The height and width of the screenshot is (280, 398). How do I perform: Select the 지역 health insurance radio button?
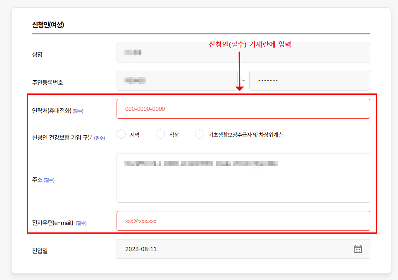click(x=121, y=134)
